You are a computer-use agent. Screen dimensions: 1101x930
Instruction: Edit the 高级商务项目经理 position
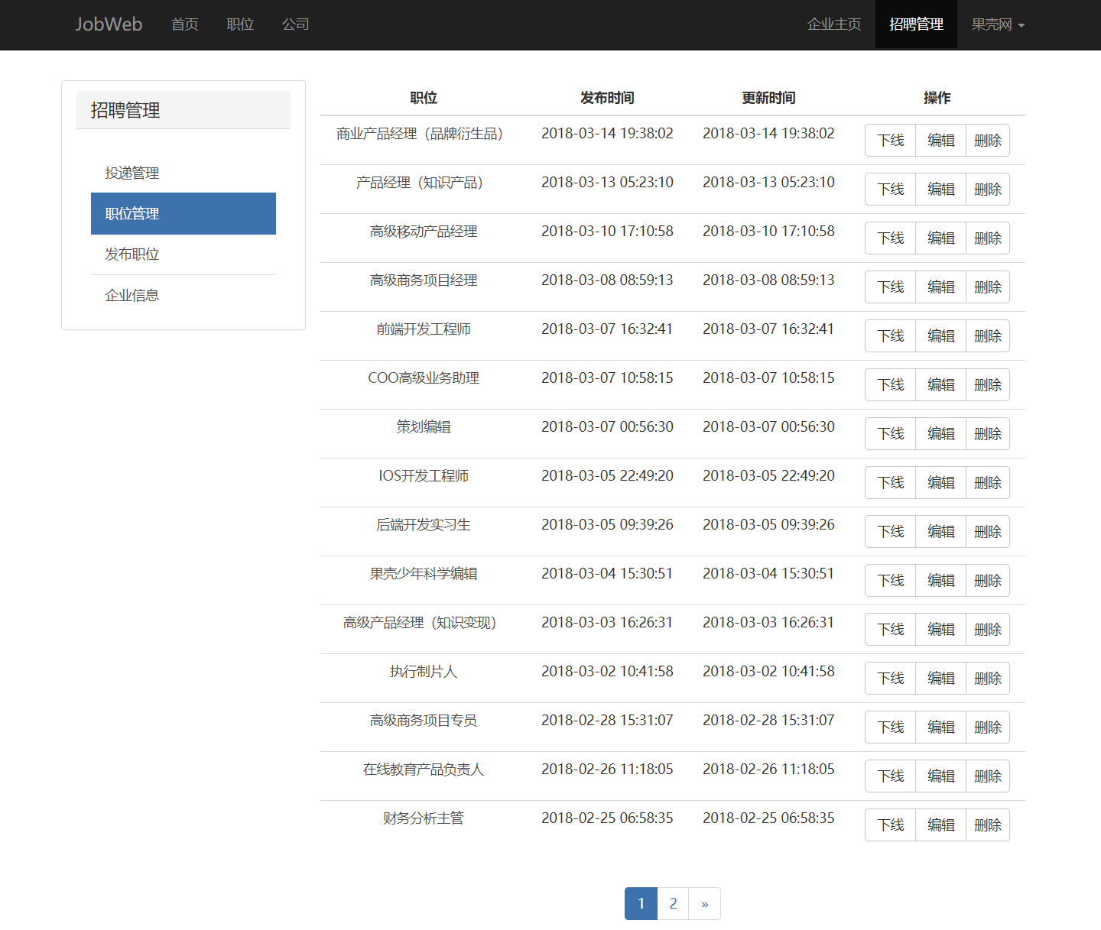940,287
